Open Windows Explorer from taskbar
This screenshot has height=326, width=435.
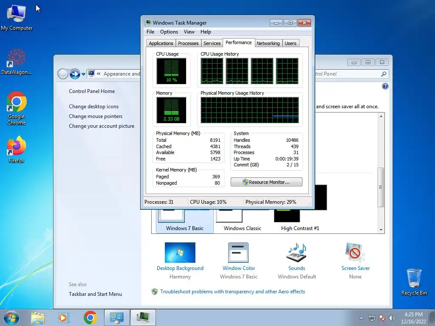[x=38, y=318]
